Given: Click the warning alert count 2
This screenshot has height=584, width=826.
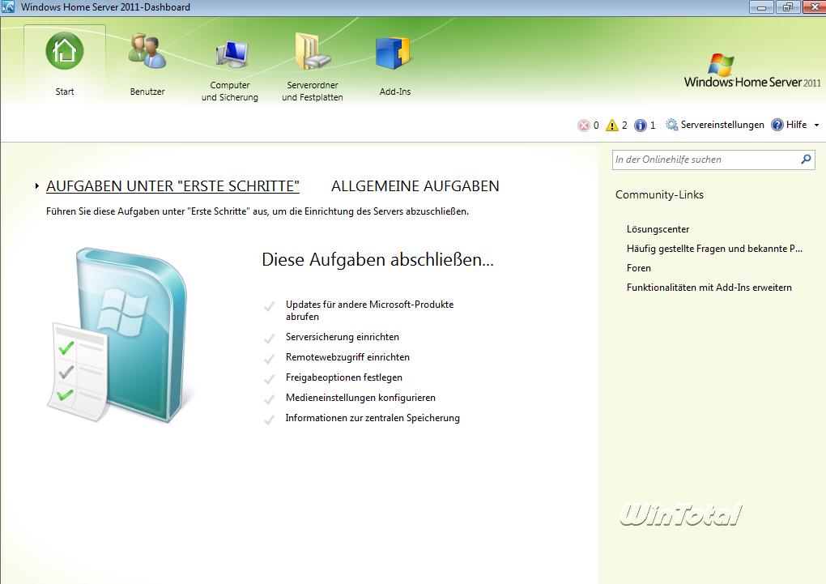Looking at the screenshot, I should coord(624,126).
